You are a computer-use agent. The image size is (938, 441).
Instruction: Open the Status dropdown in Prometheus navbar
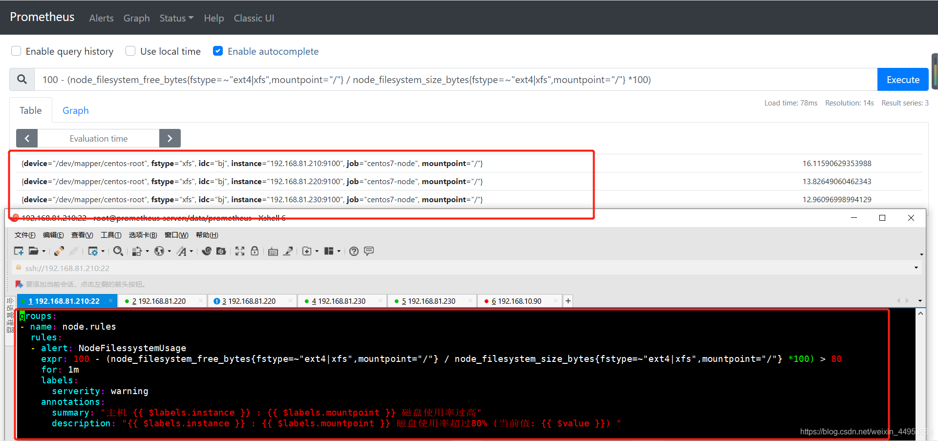[176, 18]
